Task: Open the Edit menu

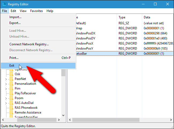Action: pyautogui.click(x=13, y=11)
